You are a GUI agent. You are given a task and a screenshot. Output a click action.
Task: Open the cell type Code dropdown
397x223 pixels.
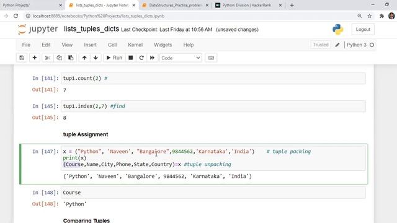[x=181, y=58]
